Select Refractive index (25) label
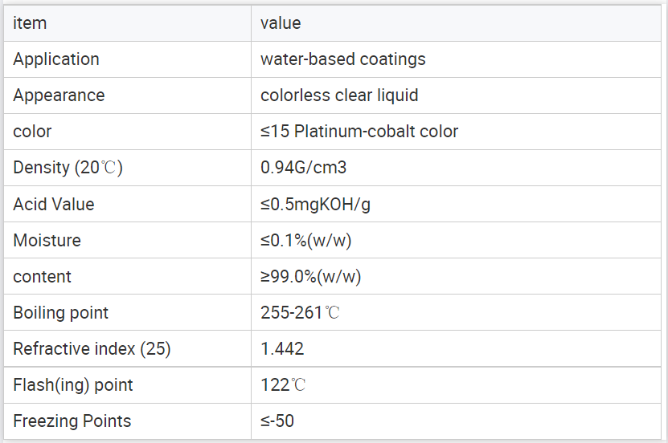The height and width of the screenshot is (443, 668). tap(92, 349)
